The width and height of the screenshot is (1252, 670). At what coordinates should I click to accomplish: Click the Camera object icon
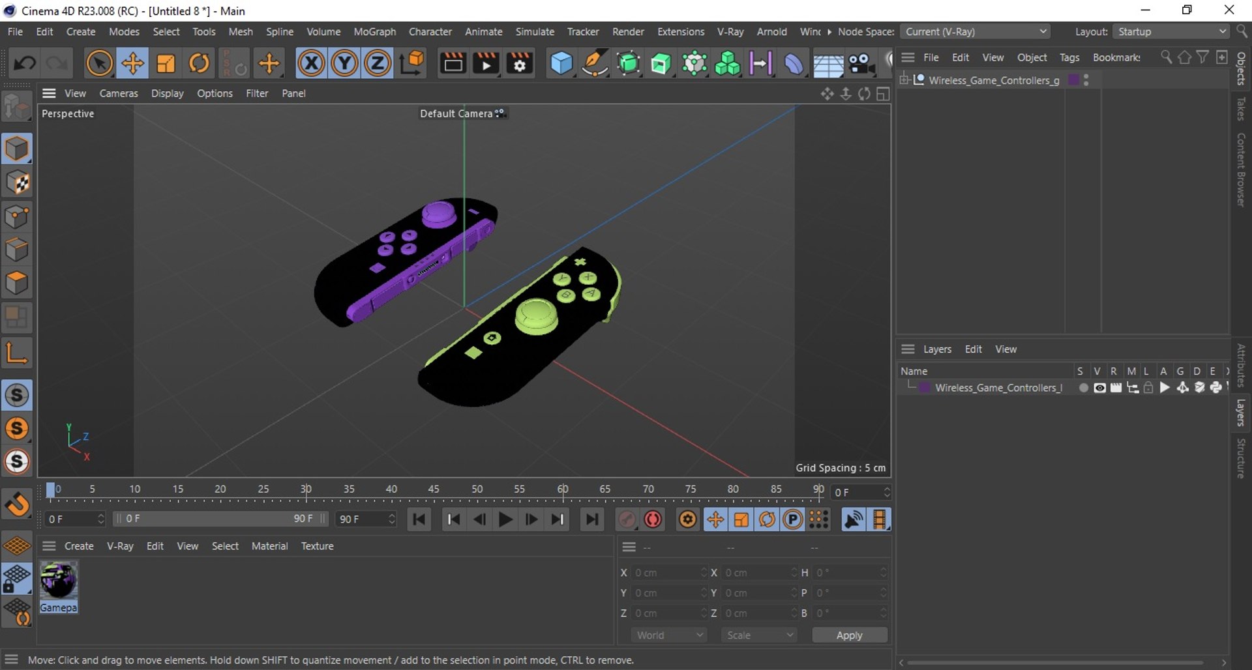coord(861,63)
